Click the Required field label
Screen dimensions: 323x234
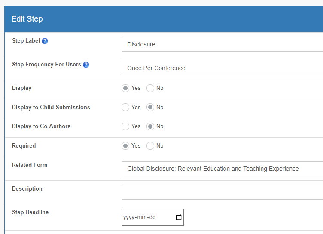pos(24,146)
